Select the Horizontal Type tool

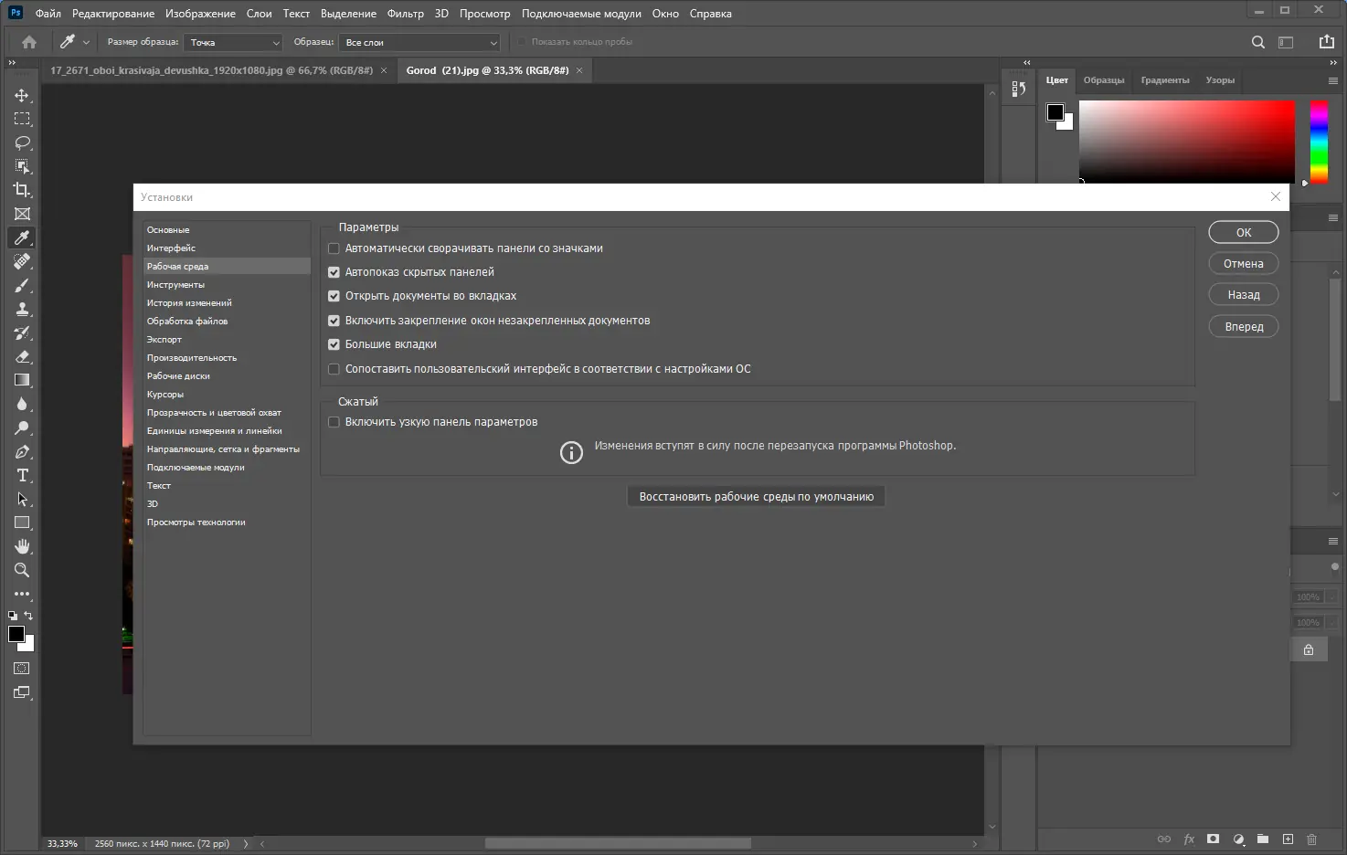click(x=22, y=475)
